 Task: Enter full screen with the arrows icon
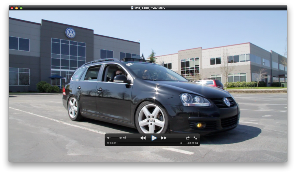tap(195, 138)
